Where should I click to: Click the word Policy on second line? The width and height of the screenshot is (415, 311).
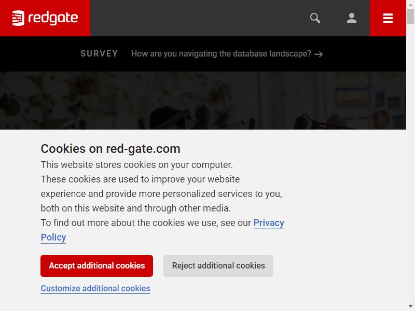(x=53, y=237)
